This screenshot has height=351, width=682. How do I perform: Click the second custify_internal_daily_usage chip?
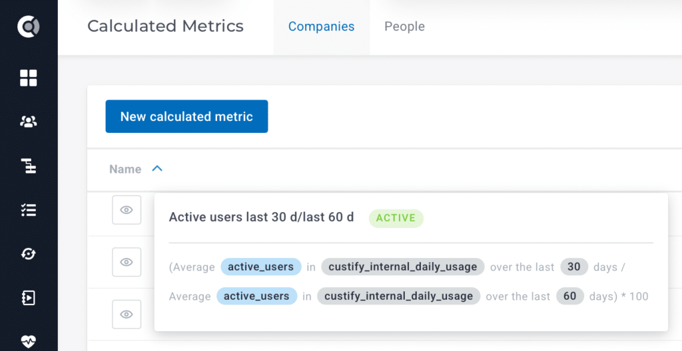399,296
